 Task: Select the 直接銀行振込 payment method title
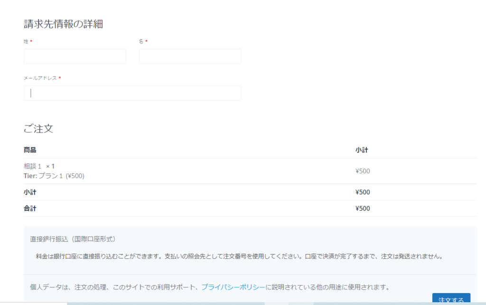[x=73, y=239]
